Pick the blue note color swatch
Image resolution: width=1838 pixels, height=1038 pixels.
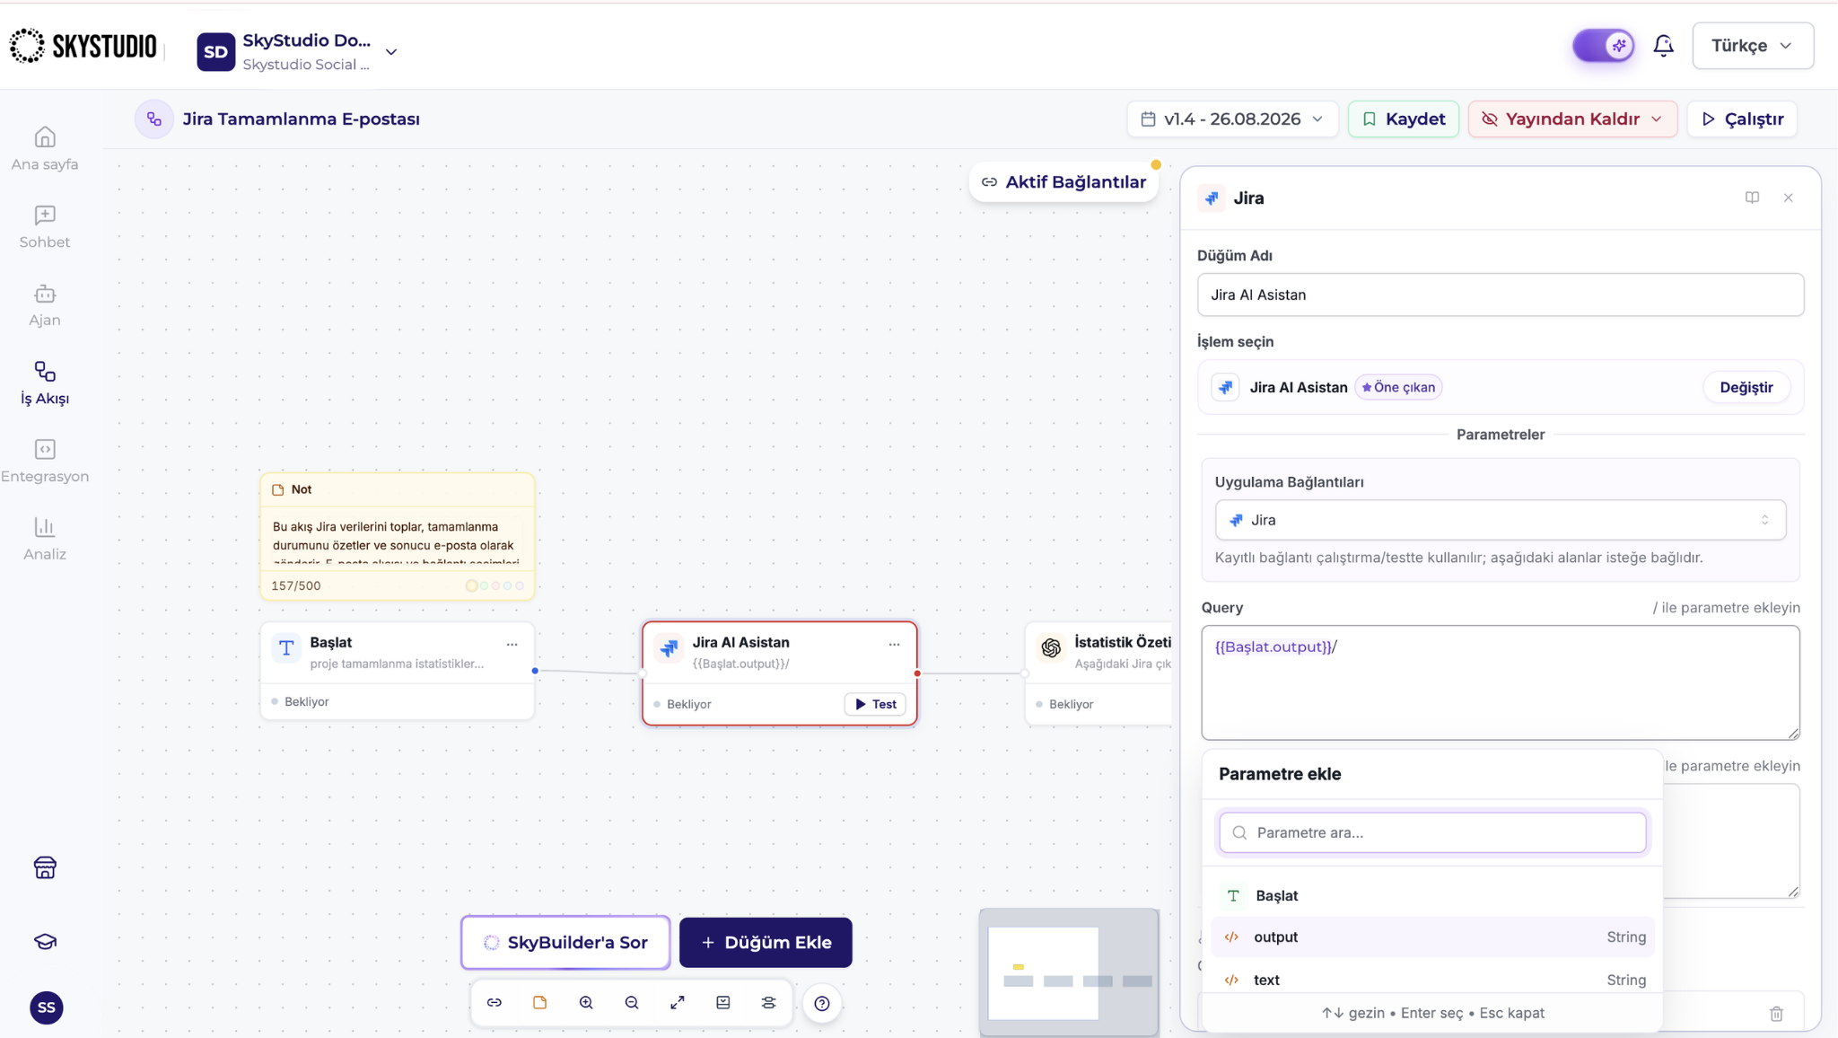[x=508, y=585]
